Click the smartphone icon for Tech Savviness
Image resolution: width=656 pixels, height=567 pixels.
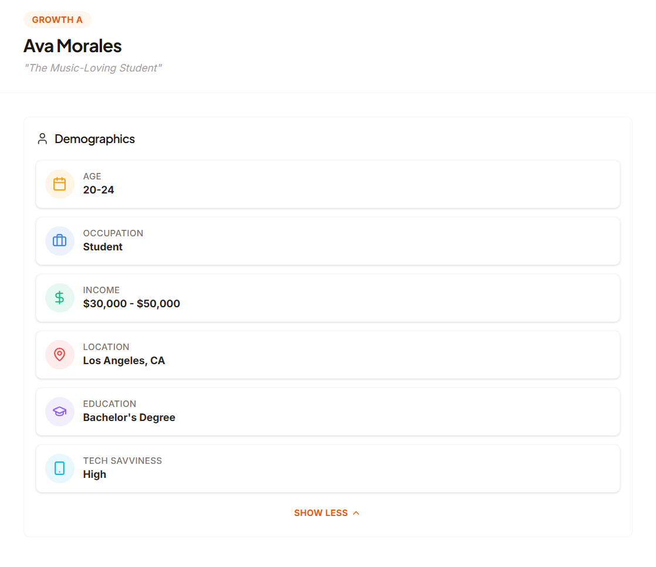coord(59,468)
